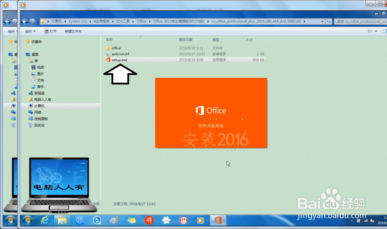Screen dimensions: 387x229
Task: Change the view with the view icon
Action: [x=370, y=31]
